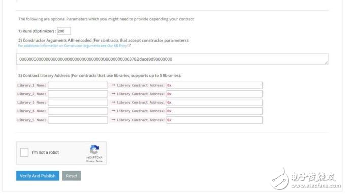This screenshot has height=194, width=345.
Task: Click Library_4 Contract Address field
Action: click(215, 111)
